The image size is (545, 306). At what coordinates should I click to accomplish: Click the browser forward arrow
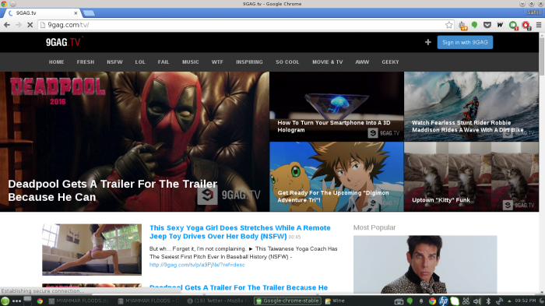coord(18,25)
